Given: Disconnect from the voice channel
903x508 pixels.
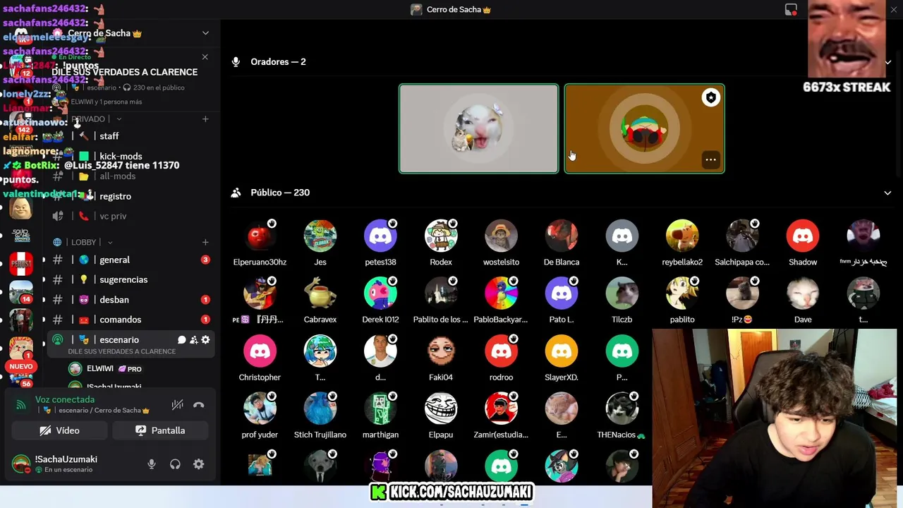Looking at the screenshot, I should coord(199,405).
